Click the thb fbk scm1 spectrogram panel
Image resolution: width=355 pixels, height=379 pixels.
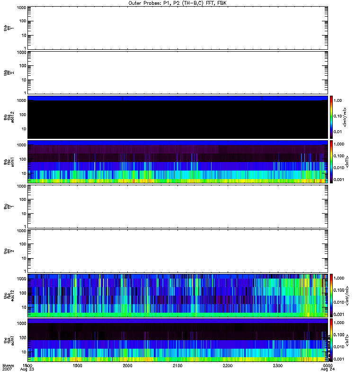coord(177,162)
